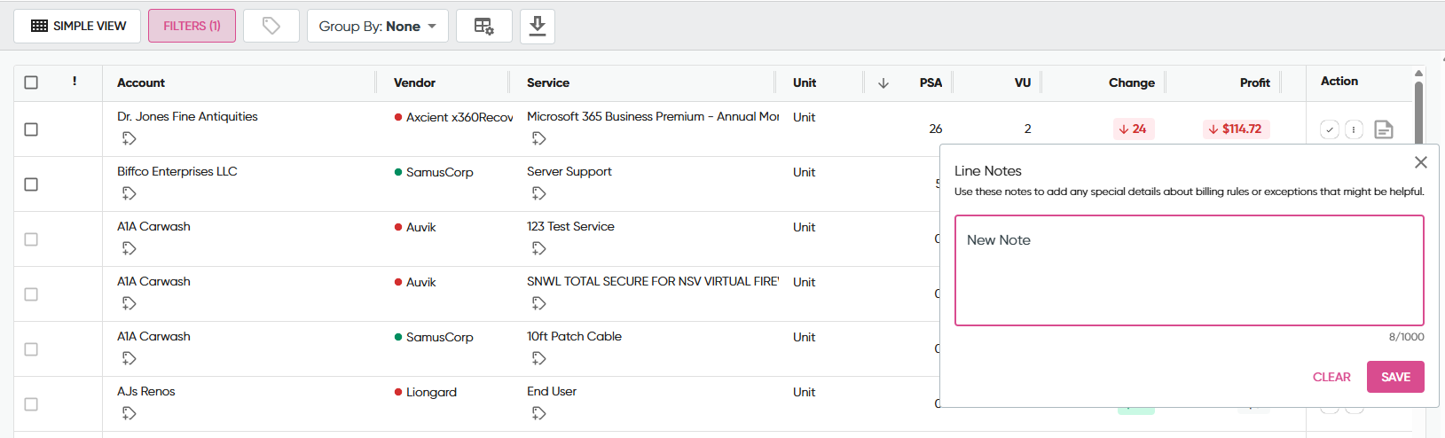
Task: Save the line note
Action: (1394, 377)
